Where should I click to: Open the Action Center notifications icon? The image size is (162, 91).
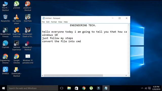(149, 88)
